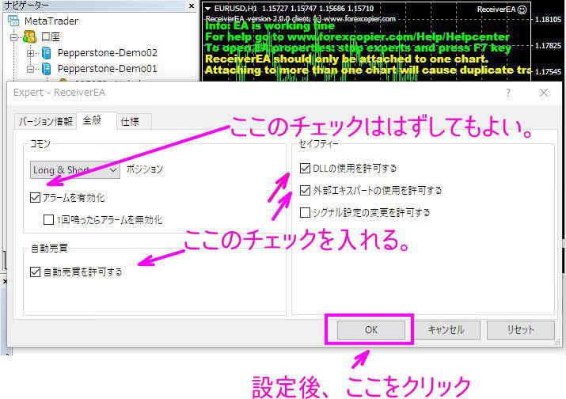
Task: Select Pepperstone-Demo01 in Navigator tree
Action: point(107,69)
